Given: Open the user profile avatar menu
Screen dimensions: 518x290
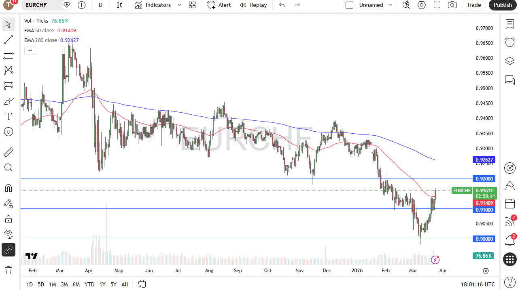Looking at the screenshot, I should click(8, 5).
